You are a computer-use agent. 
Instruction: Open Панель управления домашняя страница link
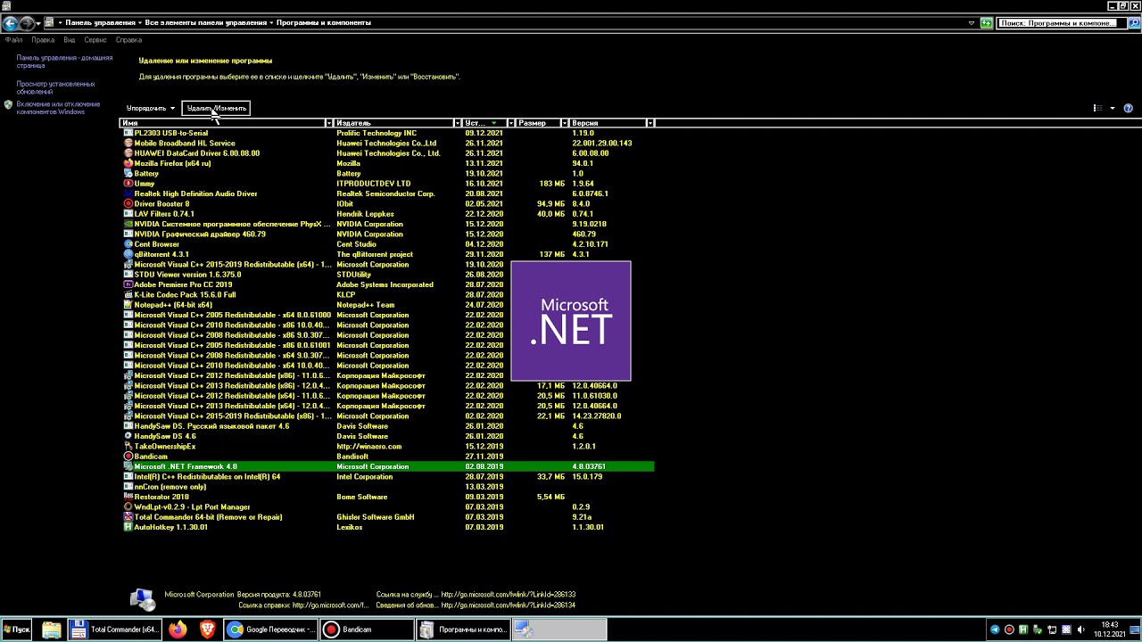pyautogui.click(x=64, y=62)
